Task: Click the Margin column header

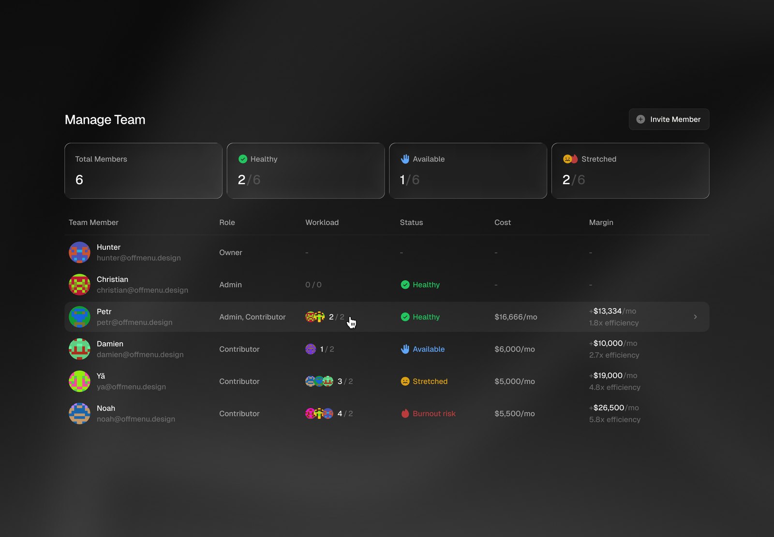Action: tap(601, 222)
